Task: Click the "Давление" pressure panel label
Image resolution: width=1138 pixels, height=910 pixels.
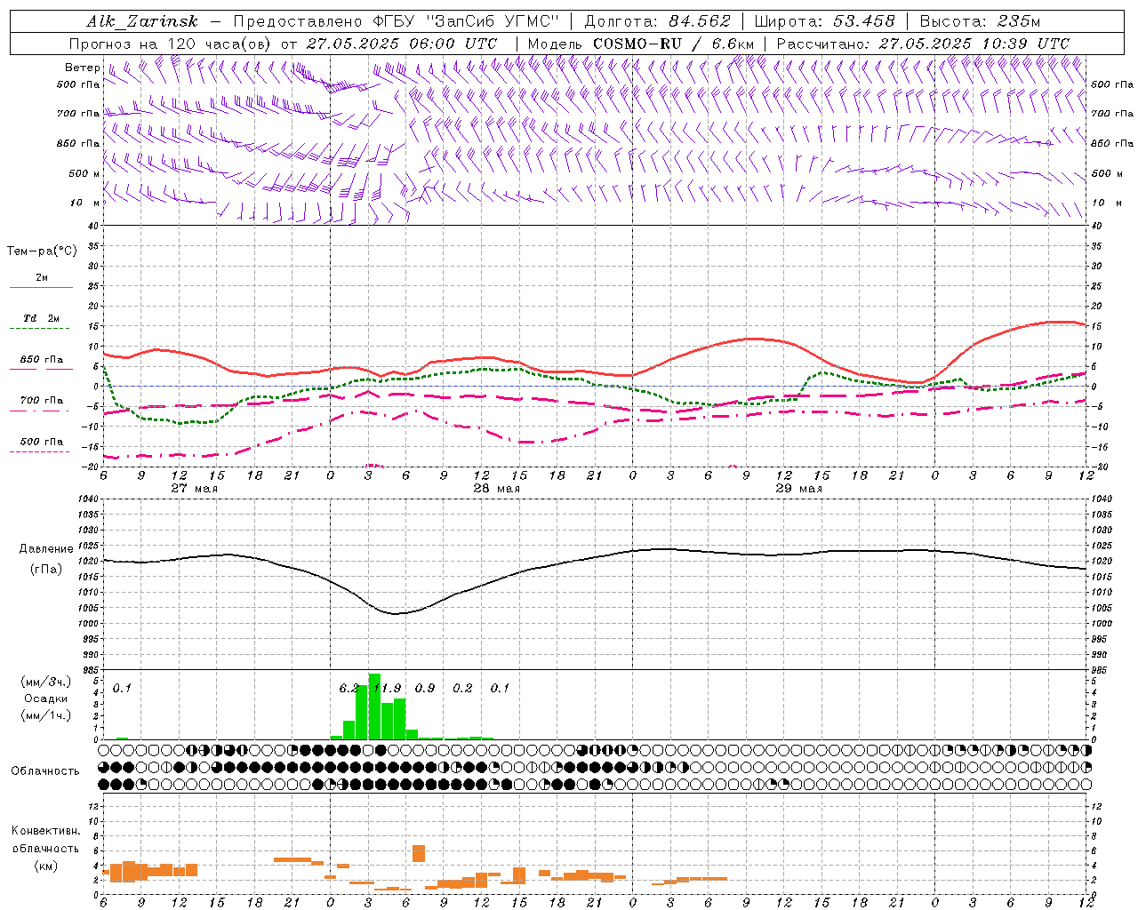Action: coord(46,549)
